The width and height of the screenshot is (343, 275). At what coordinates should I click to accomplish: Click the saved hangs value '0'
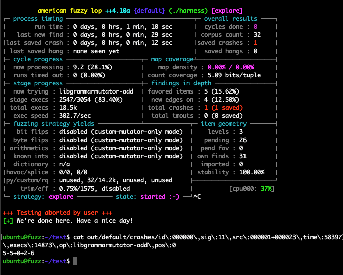(255, 51)
